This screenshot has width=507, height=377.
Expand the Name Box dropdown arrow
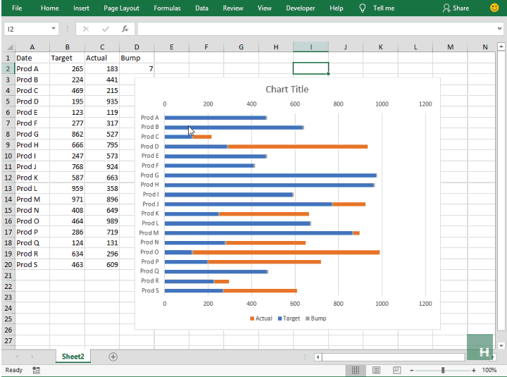coord(54,29)
